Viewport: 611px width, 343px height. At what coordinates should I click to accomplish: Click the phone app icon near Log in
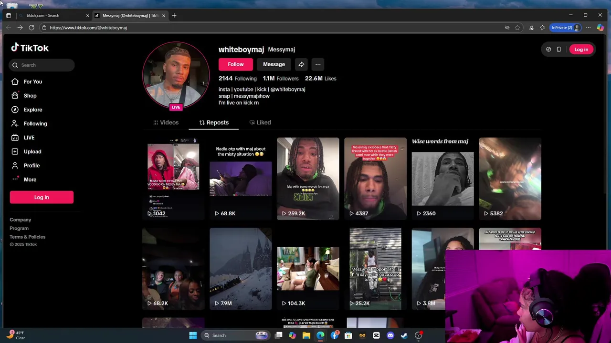[x=558, y=49]
